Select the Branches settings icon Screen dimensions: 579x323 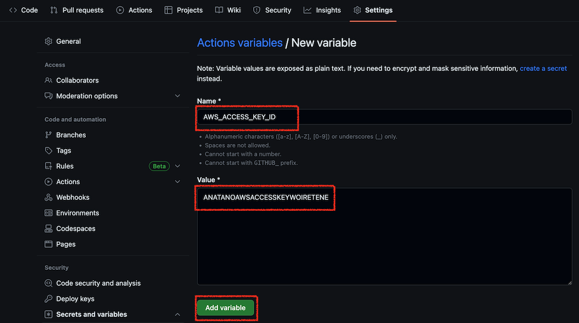click(48, 135)
